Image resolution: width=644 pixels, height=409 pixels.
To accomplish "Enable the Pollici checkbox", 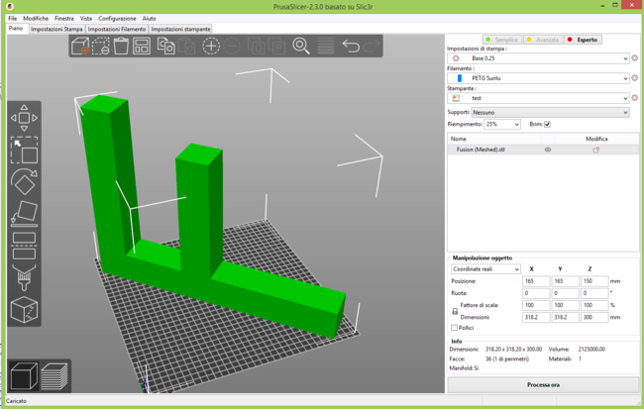I will (x=455, y=327).
